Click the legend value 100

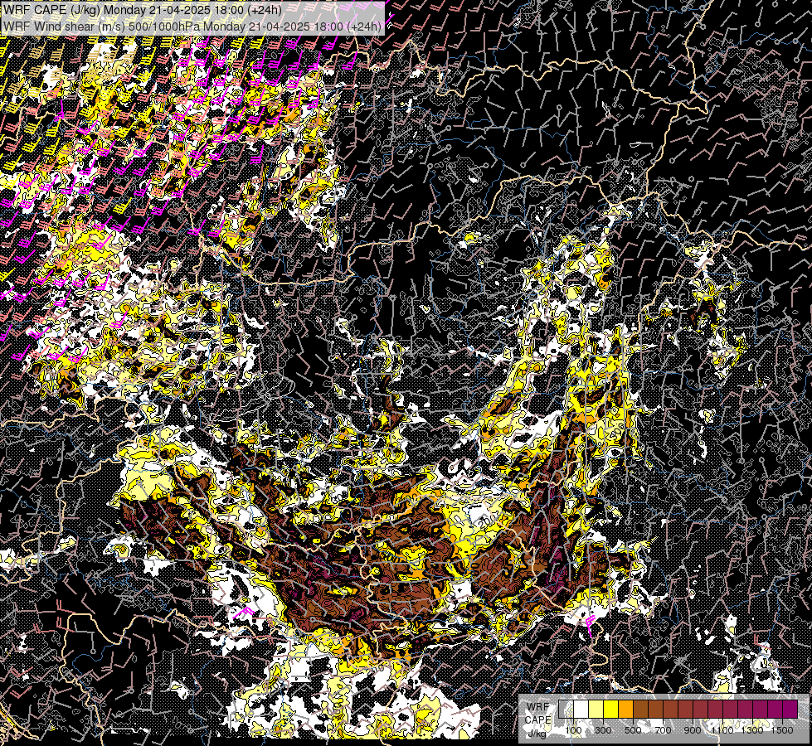(573, 730)
